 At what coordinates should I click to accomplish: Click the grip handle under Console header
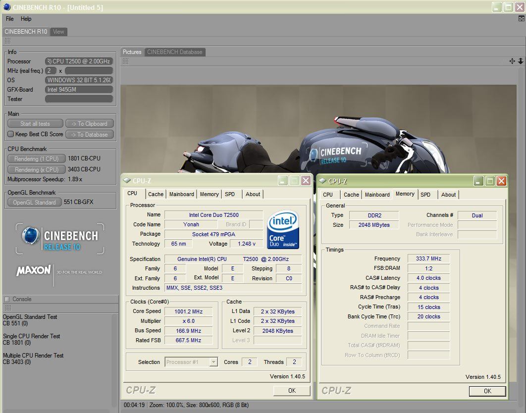(8, 308)
